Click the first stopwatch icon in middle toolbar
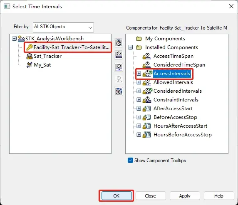 [119, 43]
